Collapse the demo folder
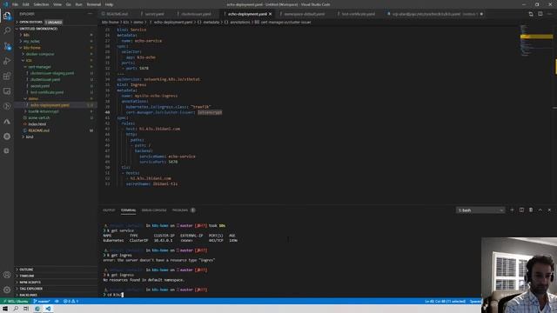This screenshot has height=313, width=557. coord(33,98)
